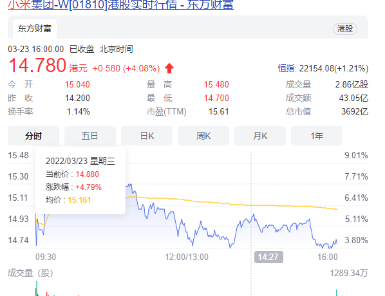Click the 换手率 label
Viewport: 385px width, 296px height.
(21, 112)
